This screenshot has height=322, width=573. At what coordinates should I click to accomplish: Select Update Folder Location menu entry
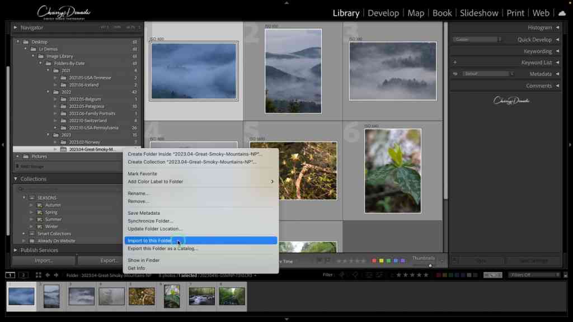201,229
